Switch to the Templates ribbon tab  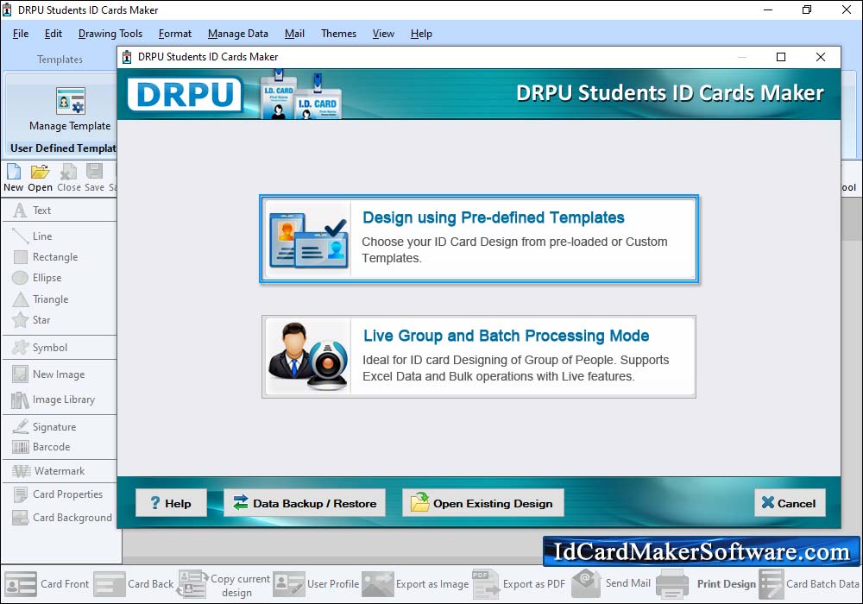pos(60,60)
